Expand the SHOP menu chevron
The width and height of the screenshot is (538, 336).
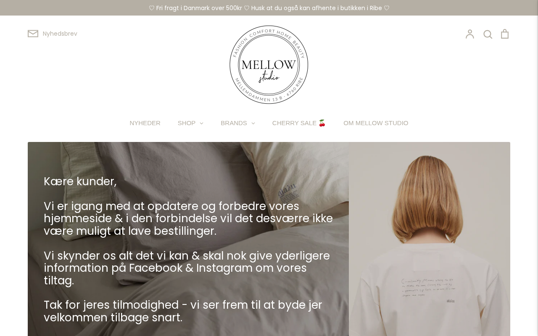tap(201, 123)
